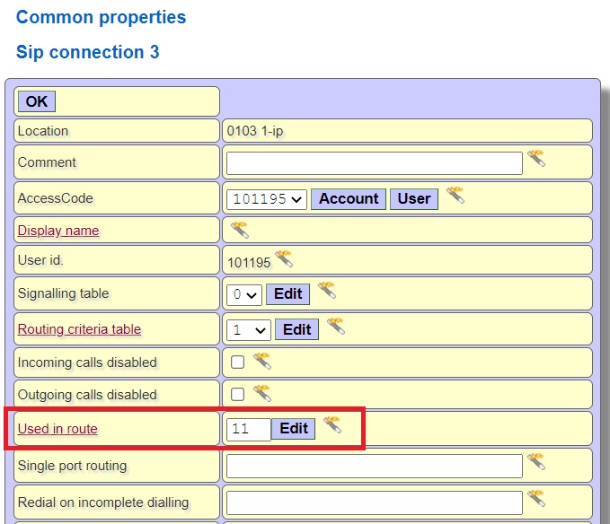Expand the Signalling table dropdown
Viewport: 610px width, 524px height.
point(243,294)
